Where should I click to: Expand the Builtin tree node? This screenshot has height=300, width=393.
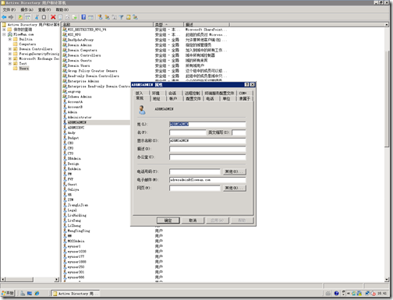click(10, 39)
